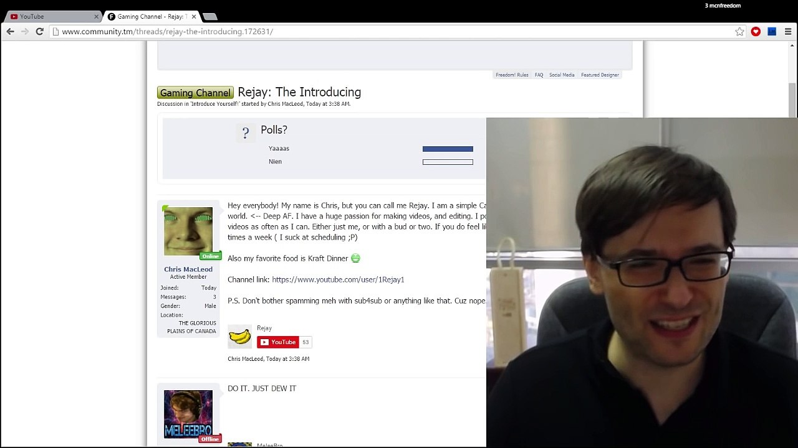Image resolution: width=798 pixels, height=448 pixels.
Task: Switch to the YouTube tab
Action: click(51, 17)
